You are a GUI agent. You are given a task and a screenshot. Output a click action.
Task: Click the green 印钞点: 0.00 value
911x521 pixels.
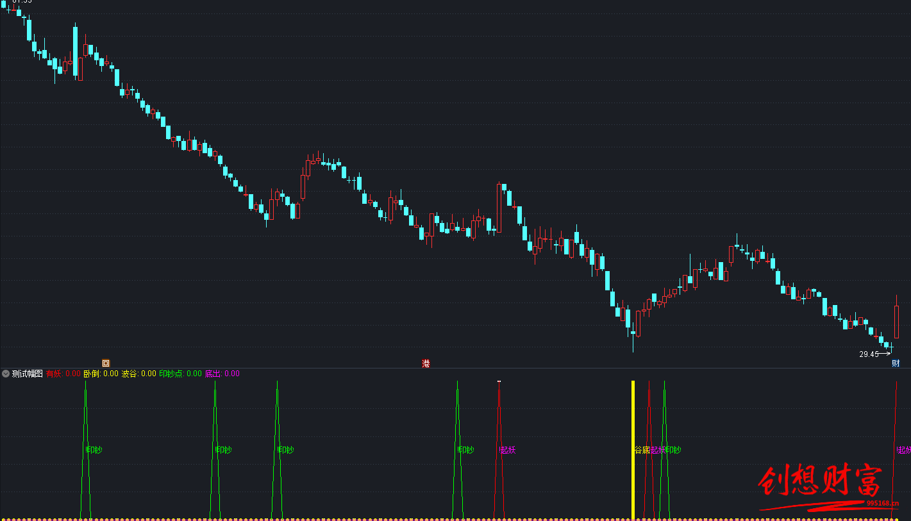[x=181, y=374]
